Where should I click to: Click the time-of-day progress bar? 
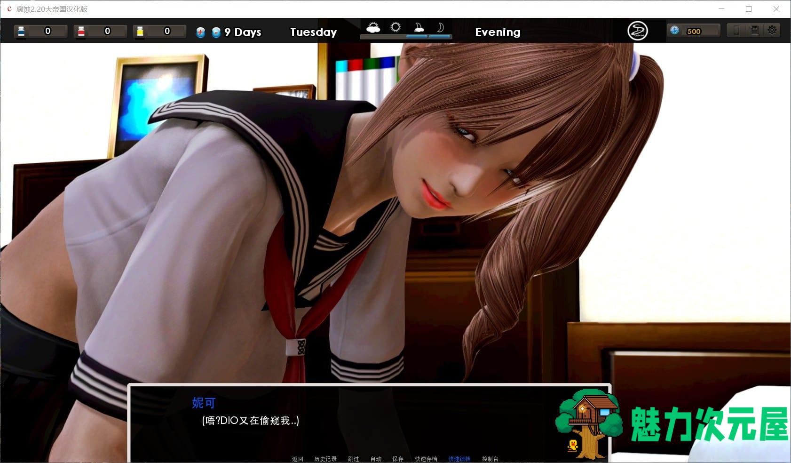click(406, 36)
